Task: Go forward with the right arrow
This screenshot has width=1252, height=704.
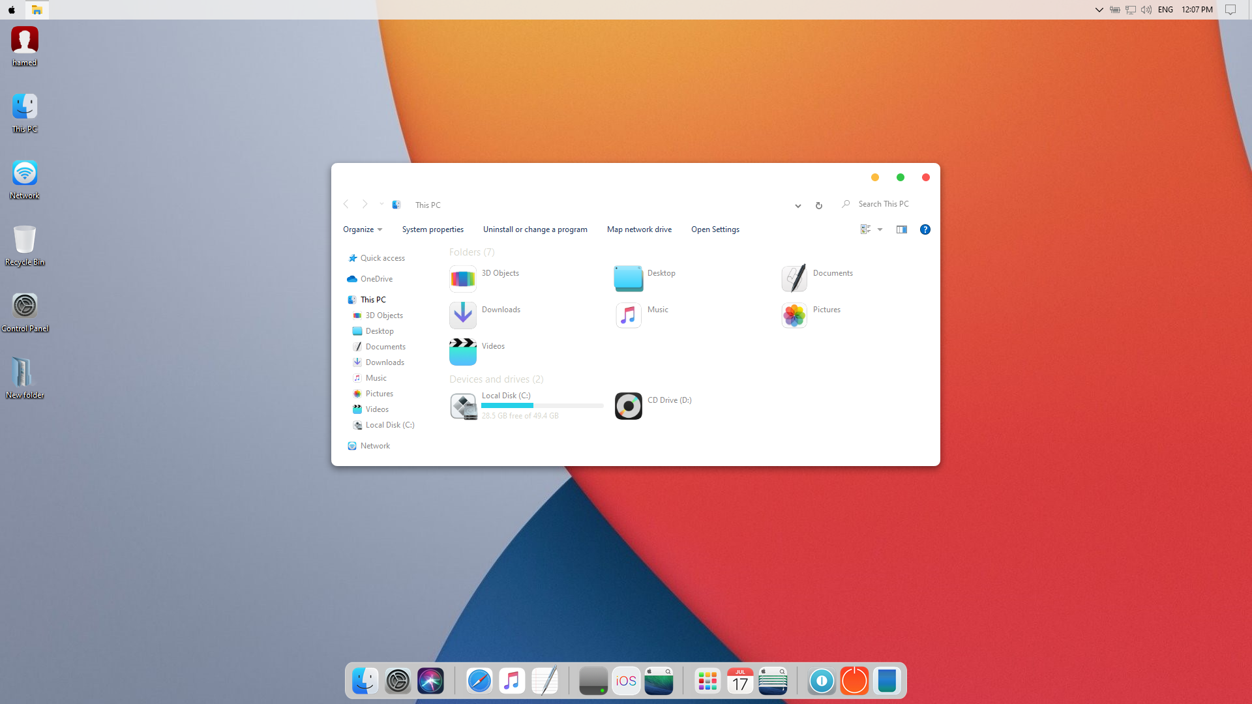Action: pos(365,205)
